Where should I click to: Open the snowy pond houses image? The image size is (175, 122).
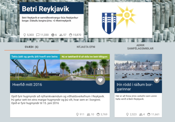(x=138, y=67)
